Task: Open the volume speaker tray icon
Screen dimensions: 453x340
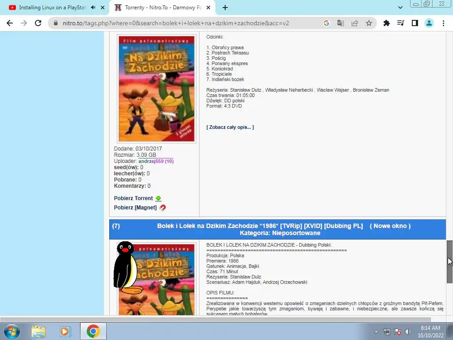Action: point(408,332)
